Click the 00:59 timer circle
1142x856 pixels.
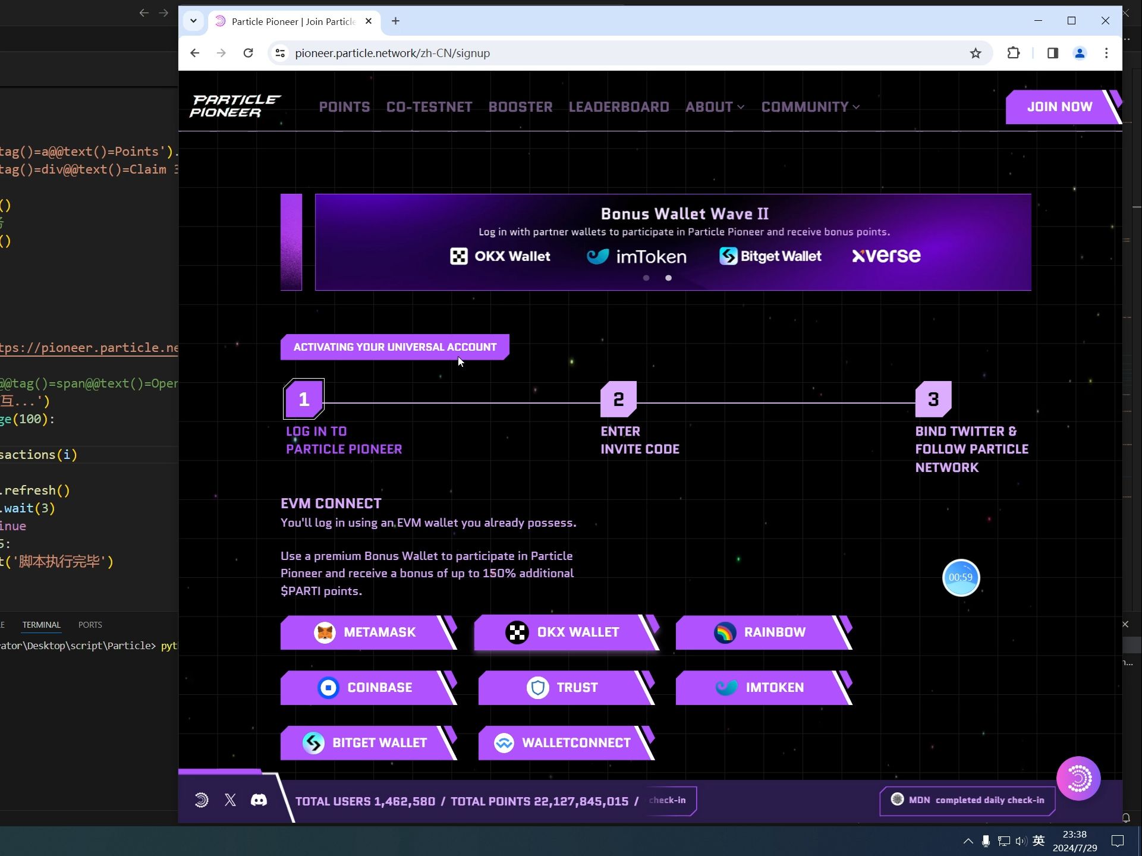(x=961, y=577)
